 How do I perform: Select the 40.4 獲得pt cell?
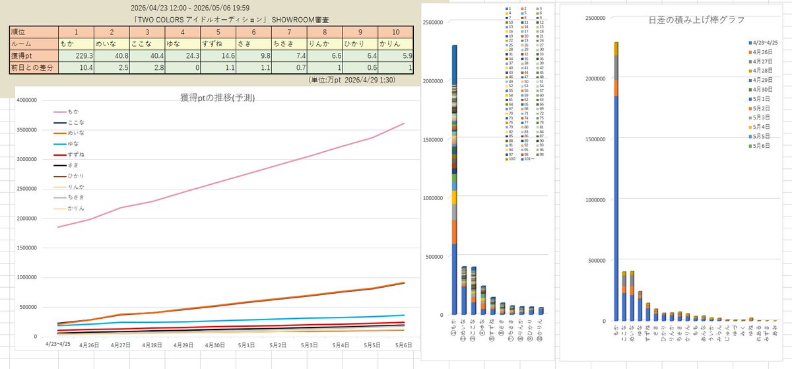tap(148, 55)
